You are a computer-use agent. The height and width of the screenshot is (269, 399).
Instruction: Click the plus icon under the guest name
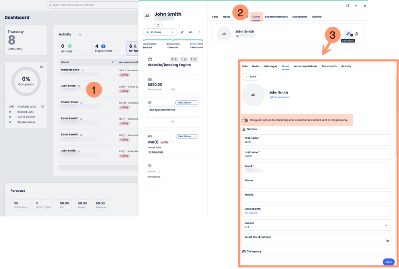click(x=158, y=24)
